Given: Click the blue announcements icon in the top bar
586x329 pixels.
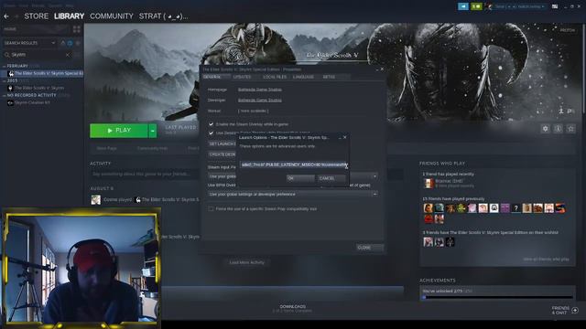Looking at the screenshot, I should [463, 6].
